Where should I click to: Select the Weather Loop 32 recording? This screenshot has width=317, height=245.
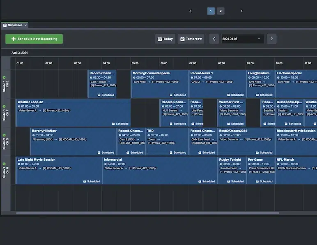pyautogui.click(x=73, y=113)
